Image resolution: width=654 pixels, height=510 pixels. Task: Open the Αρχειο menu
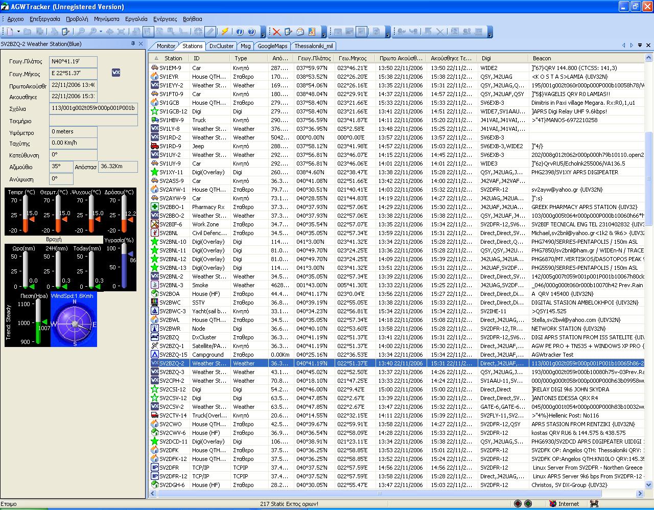coord(15,19)
